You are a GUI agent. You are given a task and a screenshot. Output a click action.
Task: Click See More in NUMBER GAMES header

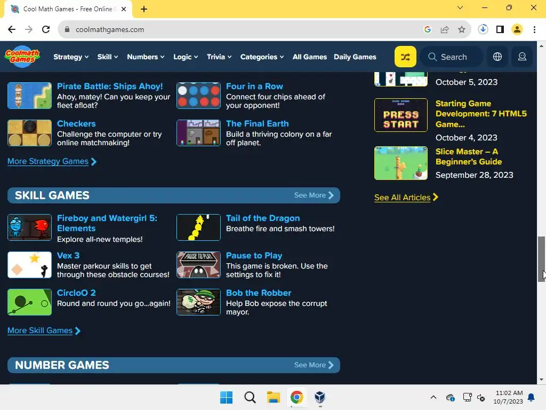[314, 365]
